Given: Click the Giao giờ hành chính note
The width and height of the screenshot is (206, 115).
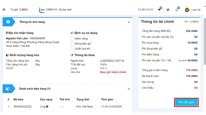Looking at the screenshot, I should [x=113, y=72].
